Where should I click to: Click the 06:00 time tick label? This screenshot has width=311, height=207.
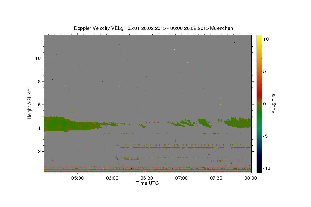[x=112, y=178]
